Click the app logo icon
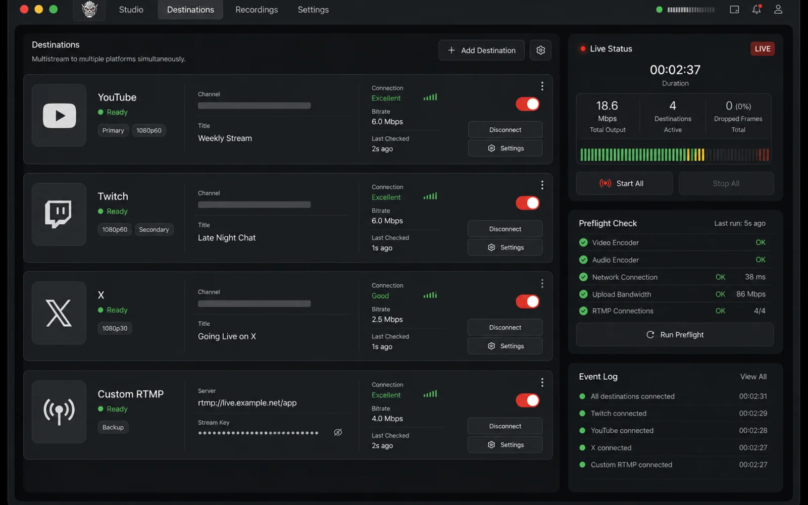 coord(89,10)
